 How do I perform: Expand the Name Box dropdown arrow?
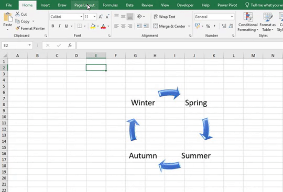(x=29, y=45)
